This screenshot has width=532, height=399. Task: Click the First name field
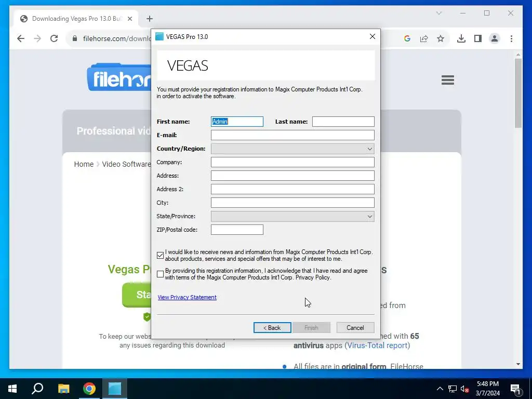pos(237,122)
